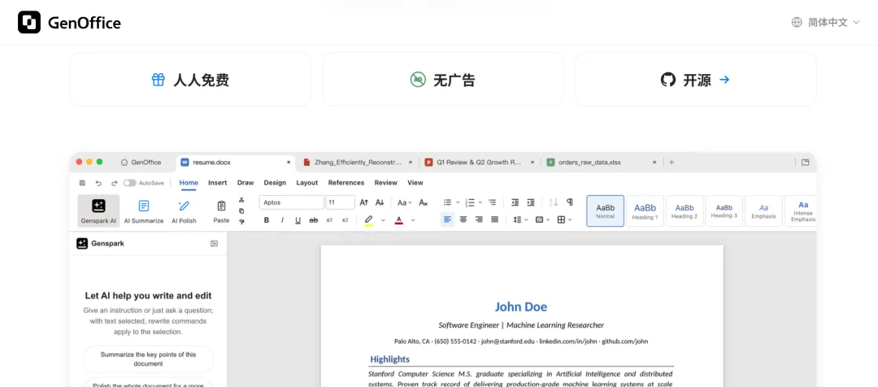878x387 pixels.
Task: Decrease paragraph indent
Action: (515, 202)
